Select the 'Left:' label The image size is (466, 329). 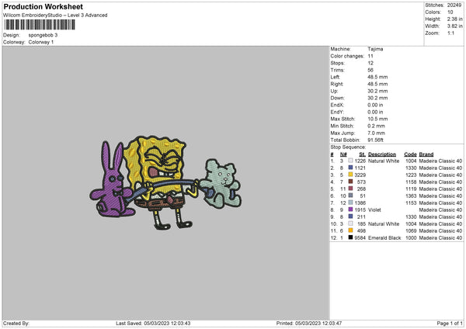(336, 77)
